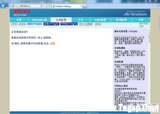This screenshot has width=160, height=114.
Task: Select 基本(11n/g/b) sub-menu
Action: (35, 24)
